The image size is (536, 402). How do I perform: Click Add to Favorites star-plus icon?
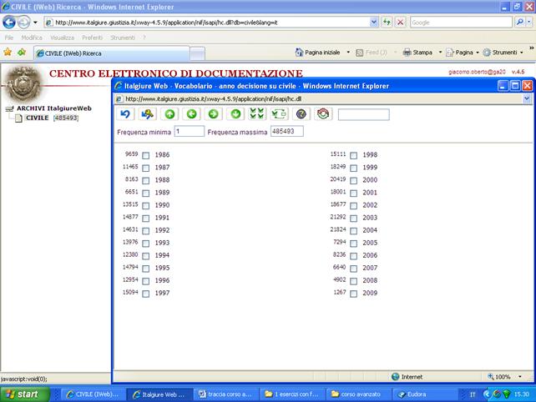[x=22, y=53]
